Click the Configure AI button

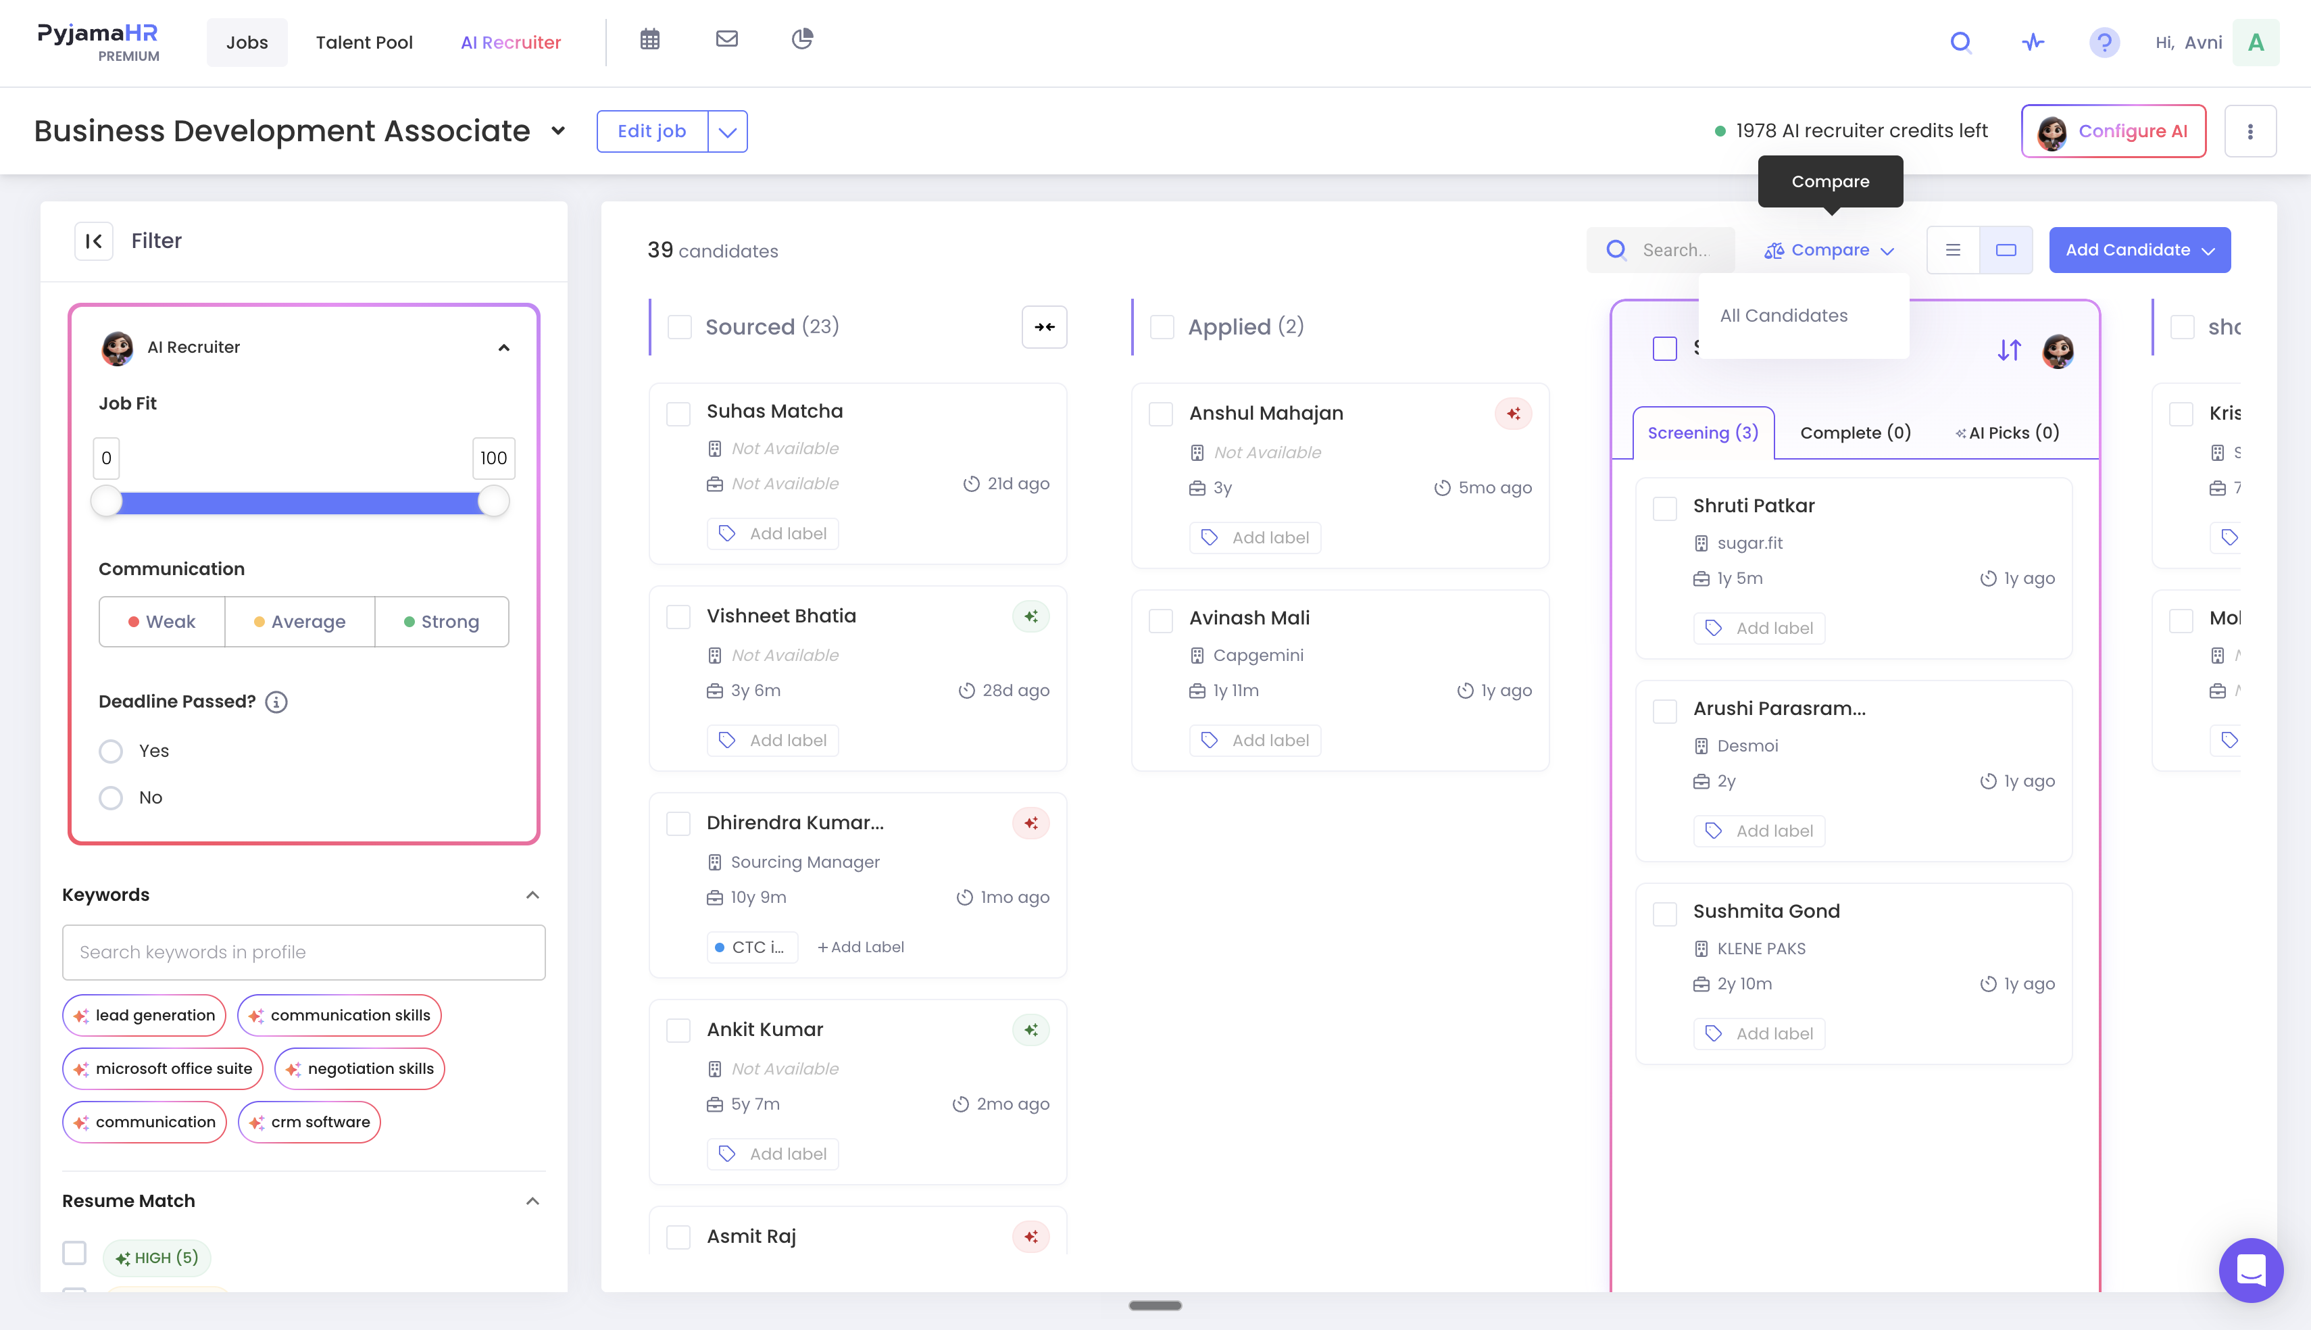click(x=2113, y=132)
